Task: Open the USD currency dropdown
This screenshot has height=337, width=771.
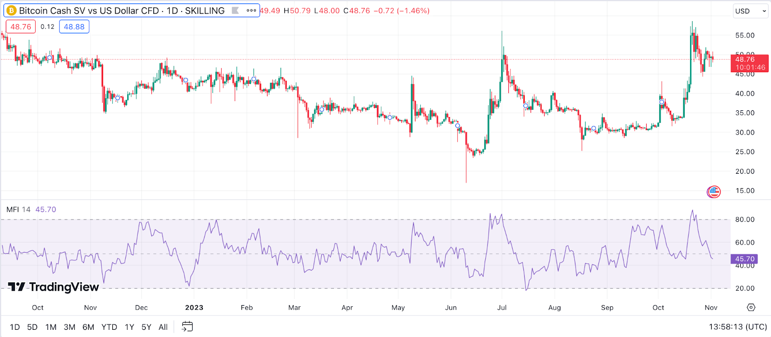Action: pos(750,11)
